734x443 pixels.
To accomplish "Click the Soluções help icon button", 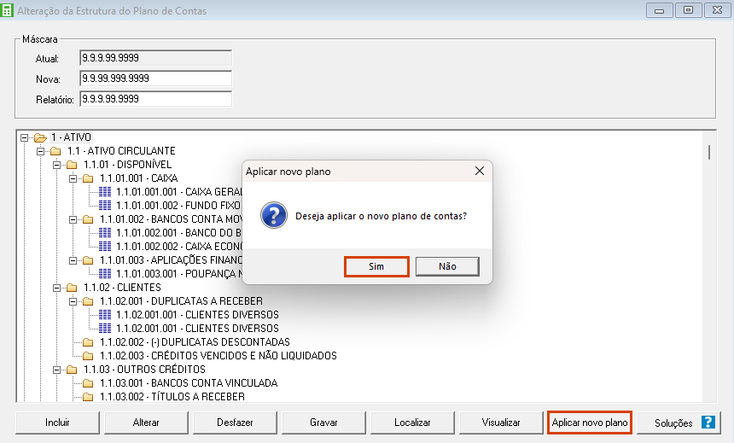I will [708, 423].
